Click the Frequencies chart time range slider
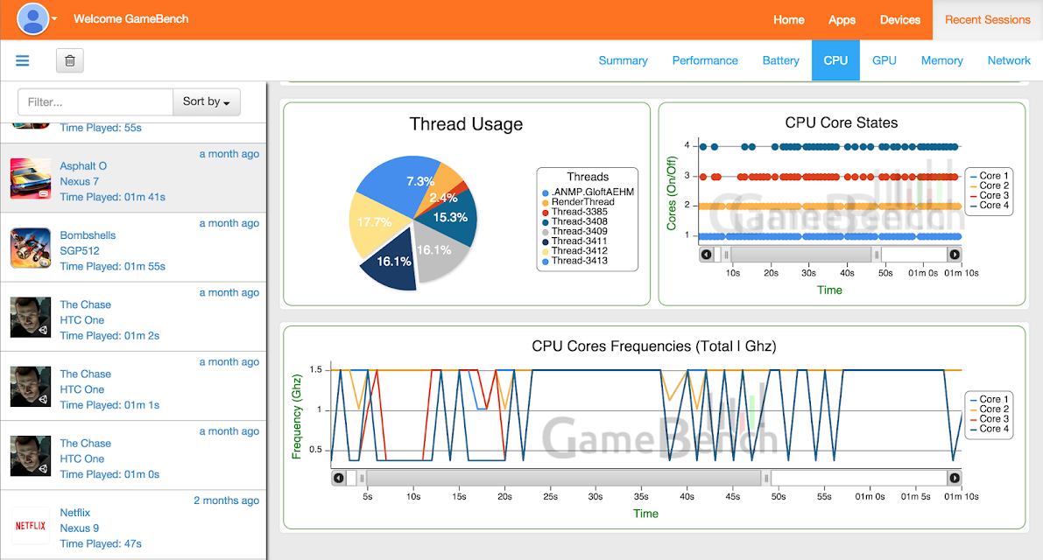Viewport: 1043px width, 560px height. pyautogui.click(x=563, y=478)
